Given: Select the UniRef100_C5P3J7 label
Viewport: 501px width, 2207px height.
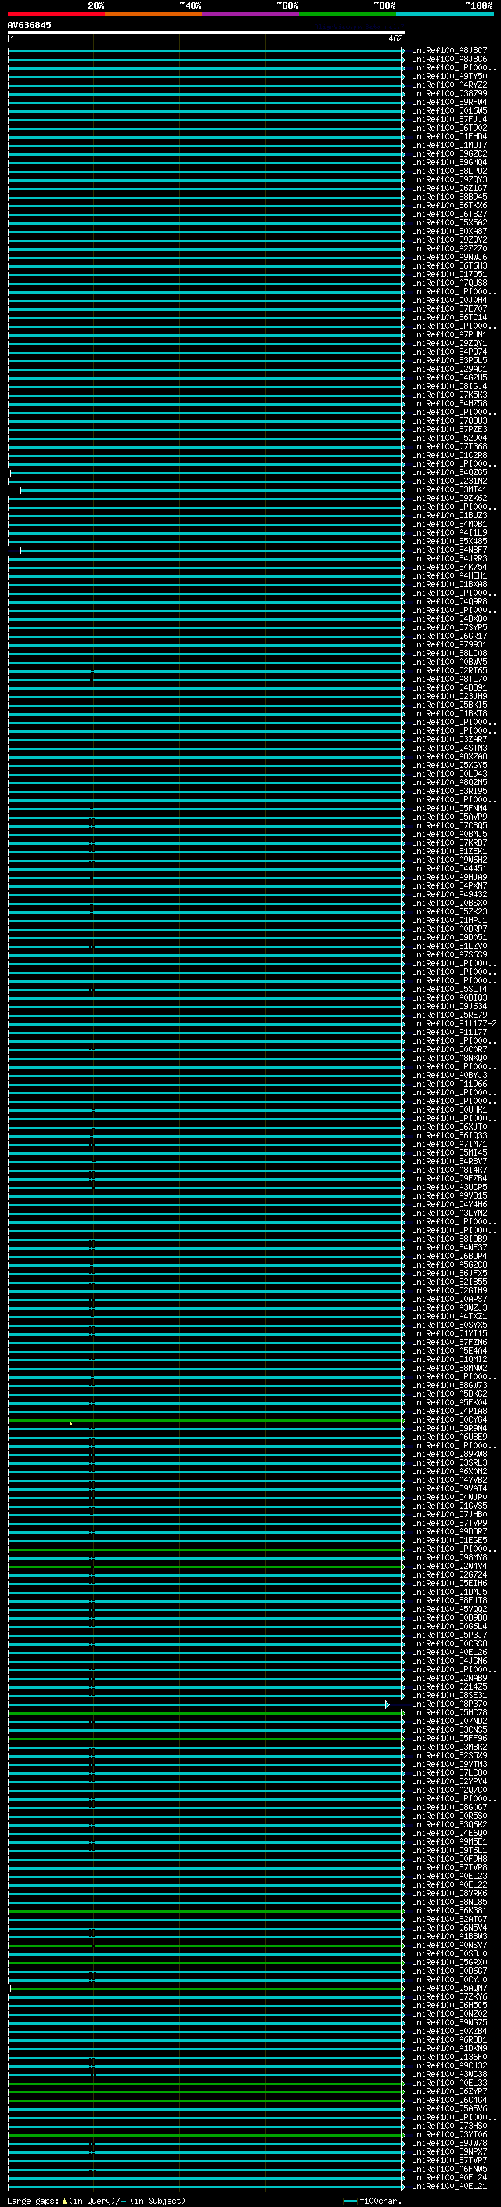Looking at the screenshot, I should coord(449,1635).
